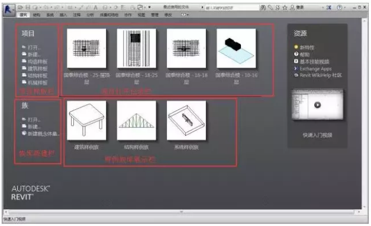
Task: Open the 建筑样例族 table thumbnail
Action: coord(86,120)
